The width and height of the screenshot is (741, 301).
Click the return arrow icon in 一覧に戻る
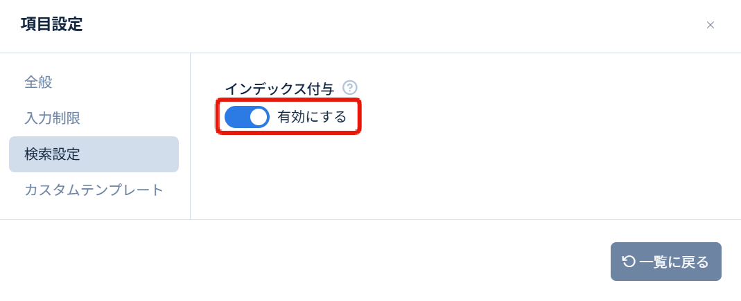pyautogui.click(x=629, y=262)
